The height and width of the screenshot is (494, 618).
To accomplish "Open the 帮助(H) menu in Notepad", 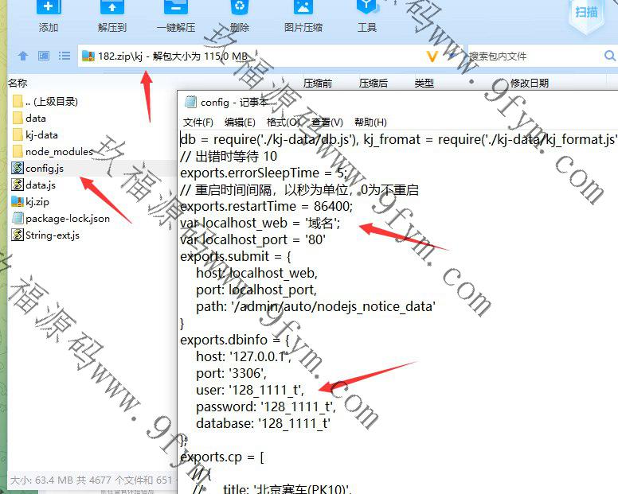I will pyautogui.click(x=370, y=123).
